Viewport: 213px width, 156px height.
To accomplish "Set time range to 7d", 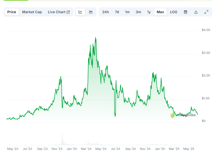I will (117, 12).
